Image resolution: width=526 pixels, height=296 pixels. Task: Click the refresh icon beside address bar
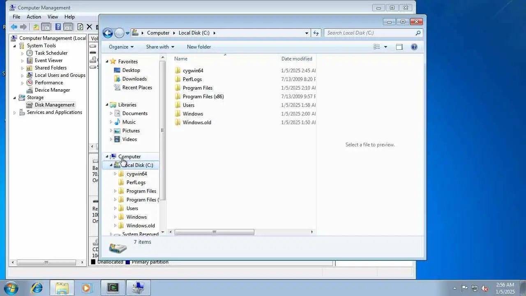(x=316, y=33)
